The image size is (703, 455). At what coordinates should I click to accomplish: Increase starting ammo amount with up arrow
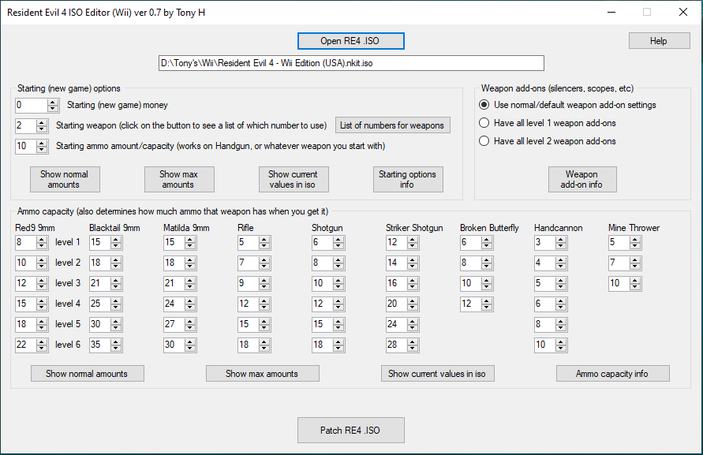(53, 143)
